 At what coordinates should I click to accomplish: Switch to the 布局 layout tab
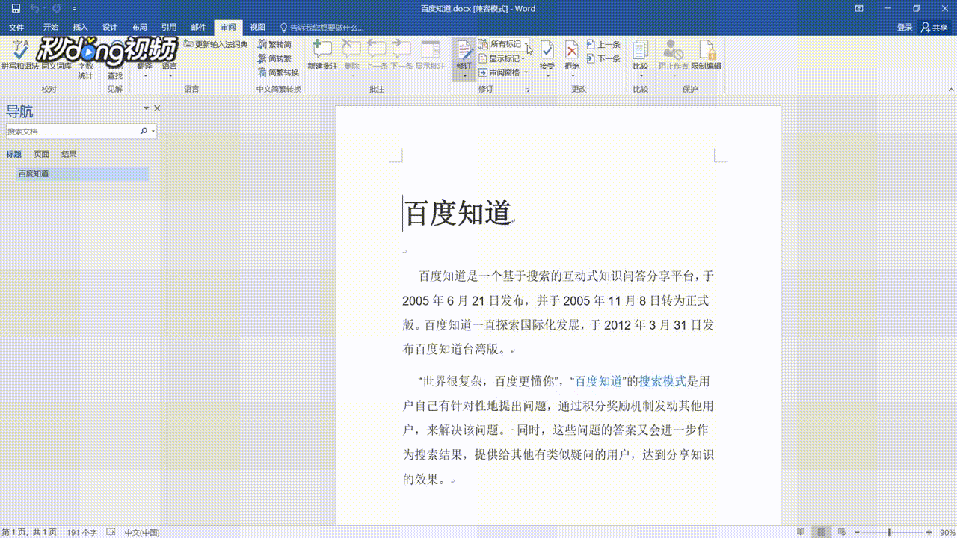140,28
